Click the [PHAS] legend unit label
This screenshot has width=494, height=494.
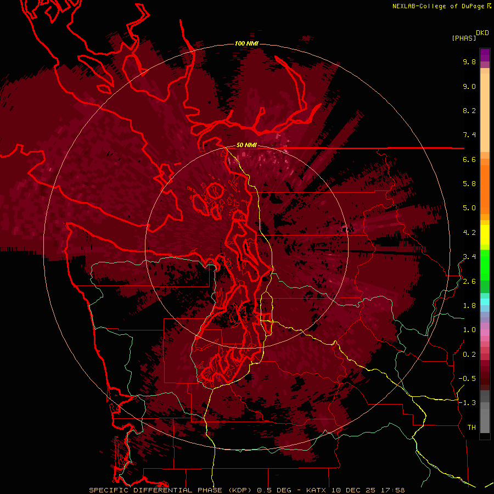pos(464,38)
